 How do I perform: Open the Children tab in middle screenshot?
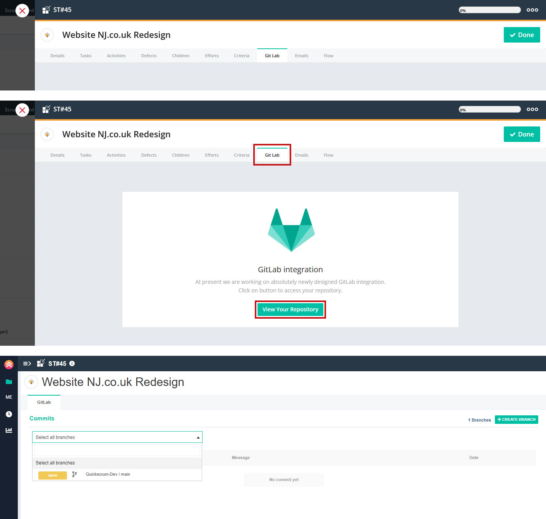coord(181,155)
